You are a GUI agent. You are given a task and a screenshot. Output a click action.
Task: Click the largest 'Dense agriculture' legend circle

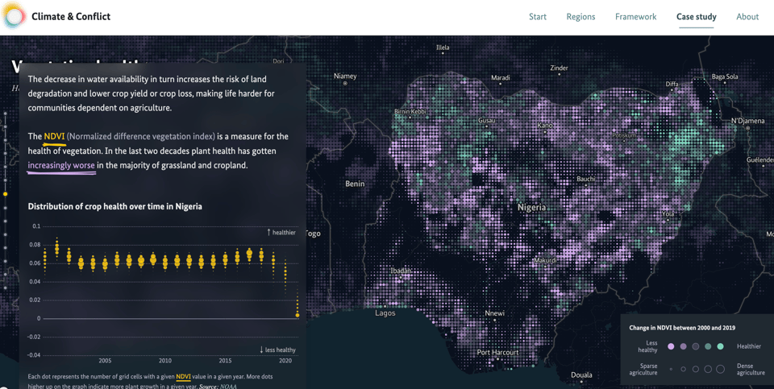tap(720, 369)
